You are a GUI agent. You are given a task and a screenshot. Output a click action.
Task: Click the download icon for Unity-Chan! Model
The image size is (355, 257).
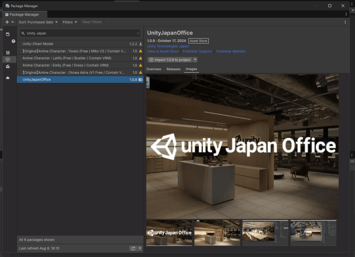[x=141, y=44]
